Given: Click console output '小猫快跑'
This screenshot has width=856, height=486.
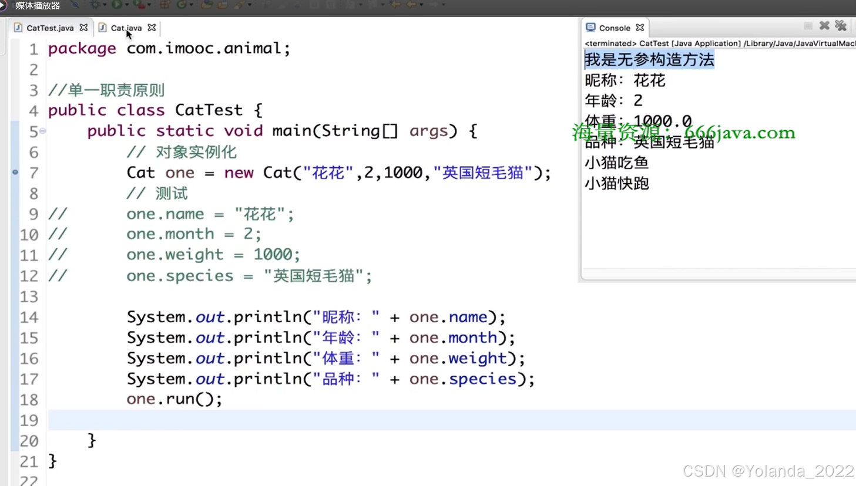Looking at the screenshot, I should point(616,183).
